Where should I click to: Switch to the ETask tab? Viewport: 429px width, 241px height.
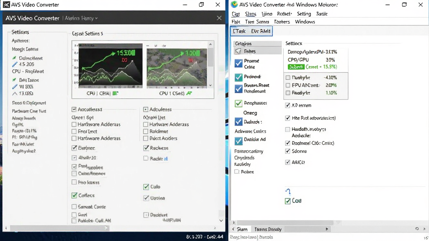point(239,31)
